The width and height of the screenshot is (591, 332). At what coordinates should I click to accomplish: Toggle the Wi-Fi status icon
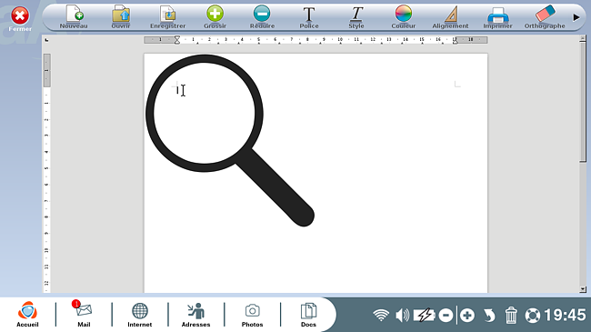(381, 315)
